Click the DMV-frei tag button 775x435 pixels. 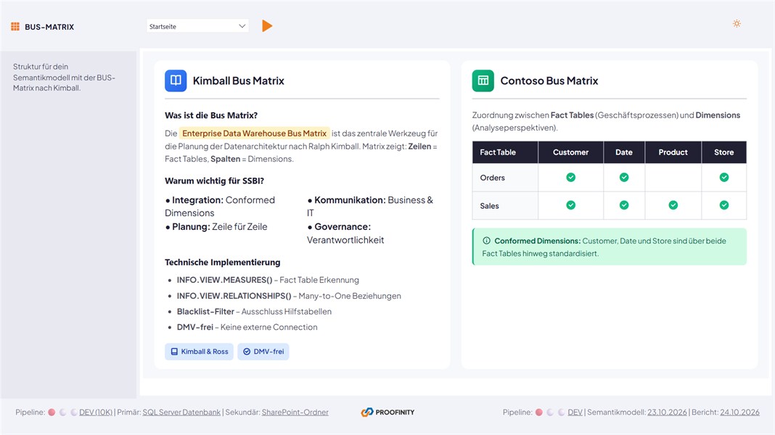[x=263, y=352]
